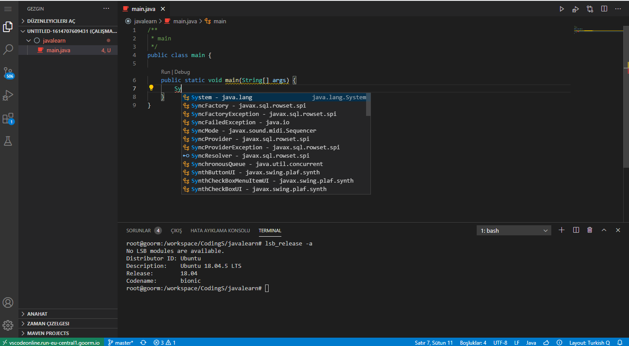Open the Explorer panel more actions ellipsis

pyautogui.click(x=106, y=9)
